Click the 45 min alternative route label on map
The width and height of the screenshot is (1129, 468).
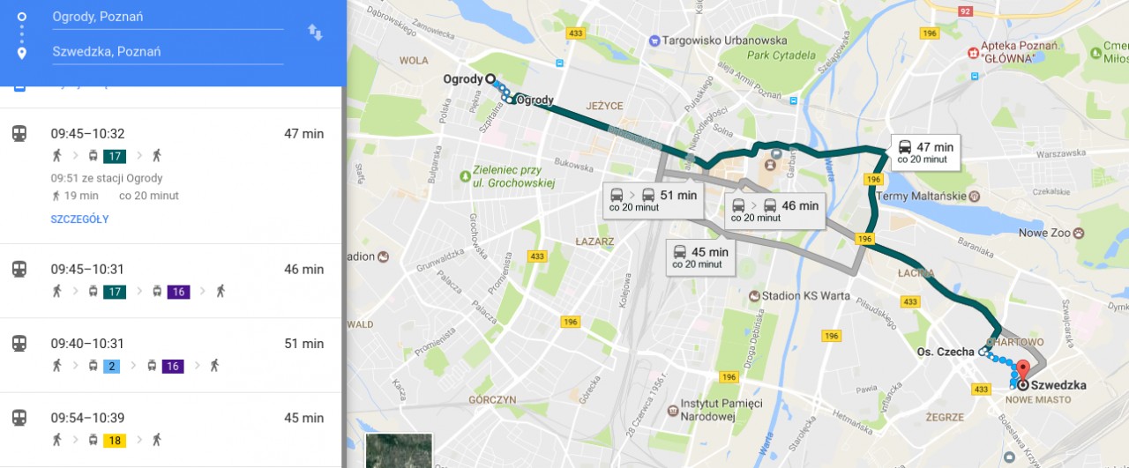click(700, 256)
